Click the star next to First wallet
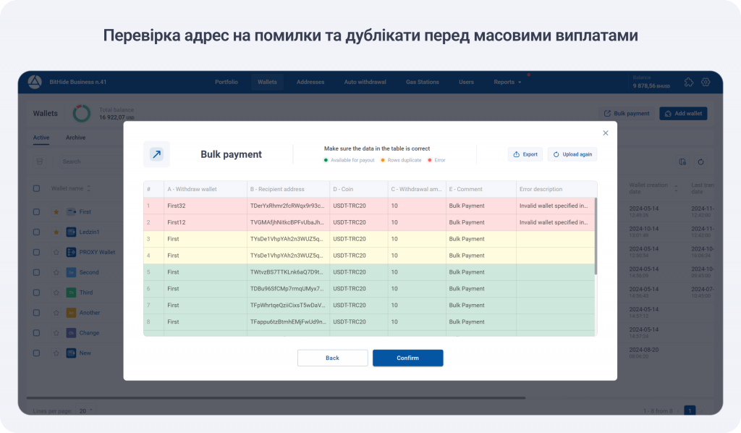741x433 pixels. 56,211
